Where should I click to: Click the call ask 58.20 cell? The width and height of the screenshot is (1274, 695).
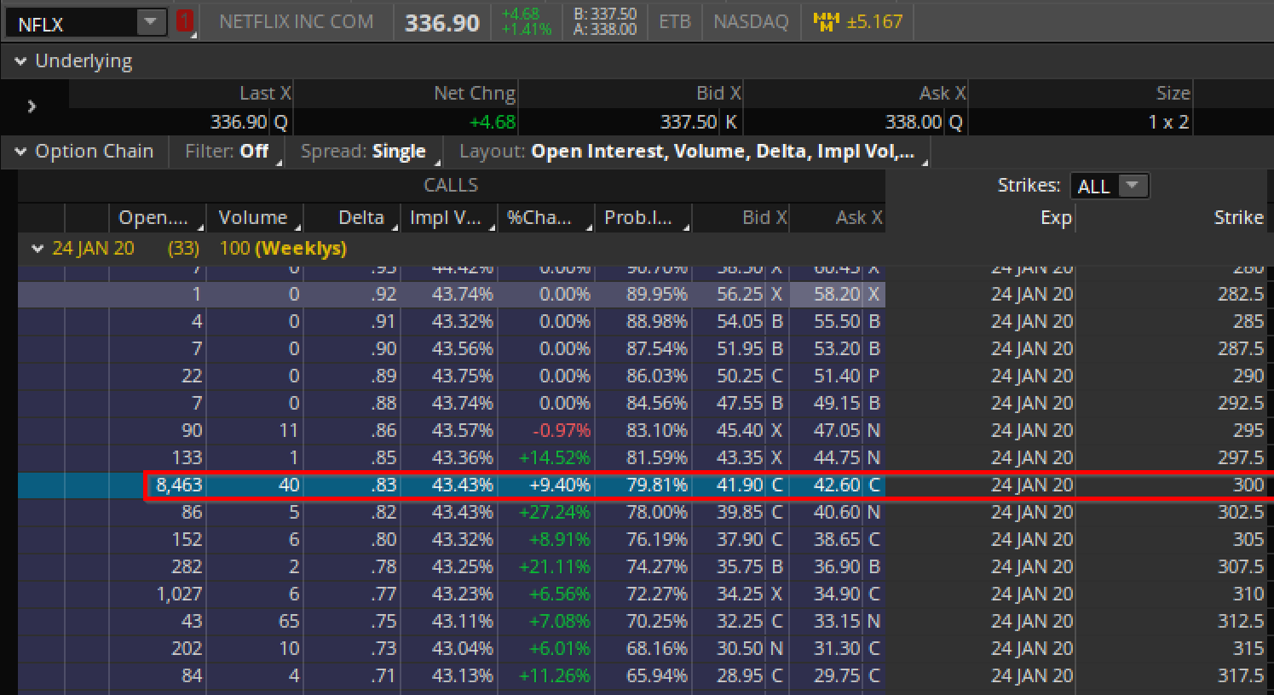[x=837, y=295]
